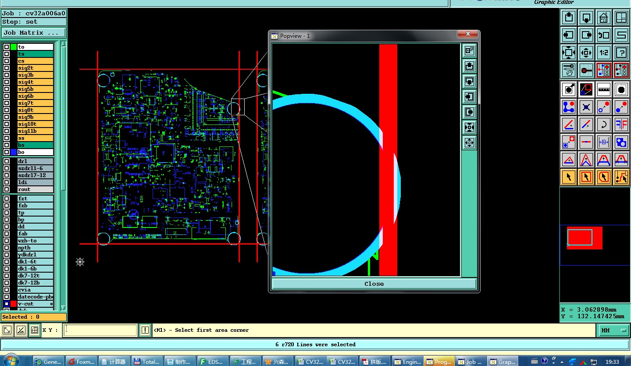The height and width of the screenshot is (366, 631).
Task: Toggle visibility checkbox for layer cs
Action: click(x=7, y=61)
